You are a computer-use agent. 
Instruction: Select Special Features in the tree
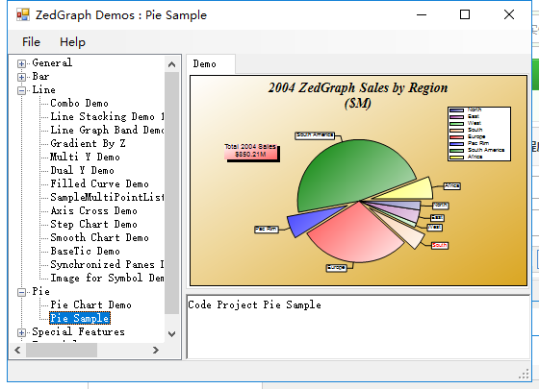78,331
